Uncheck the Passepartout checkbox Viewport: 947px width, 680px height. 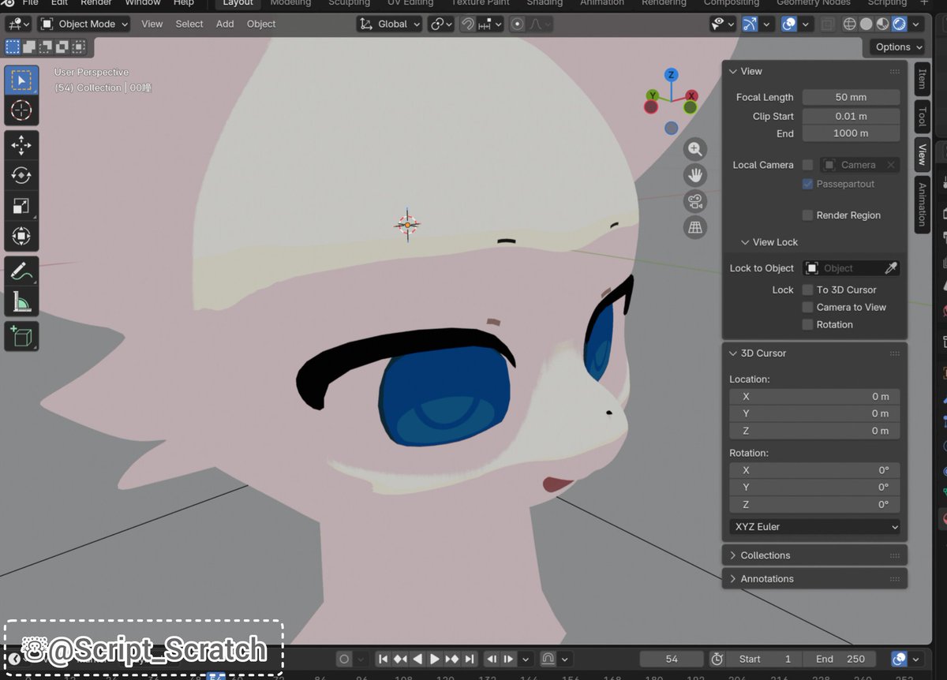tap(807, 184)
